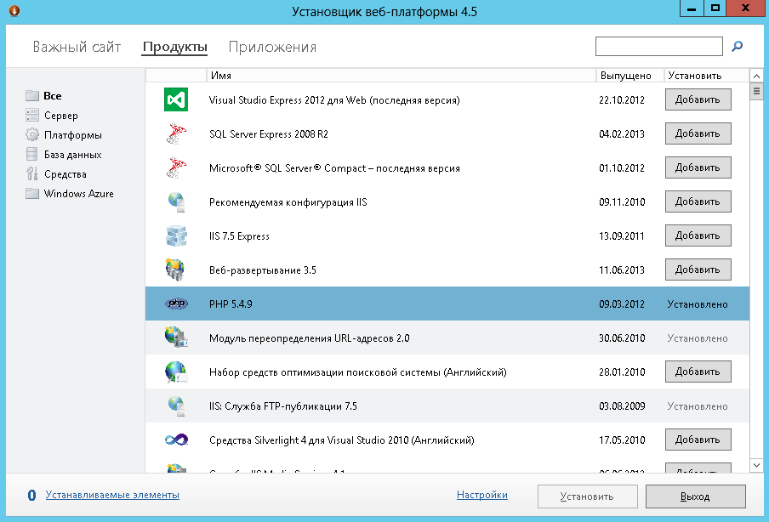Open the Настройки link

481,495
